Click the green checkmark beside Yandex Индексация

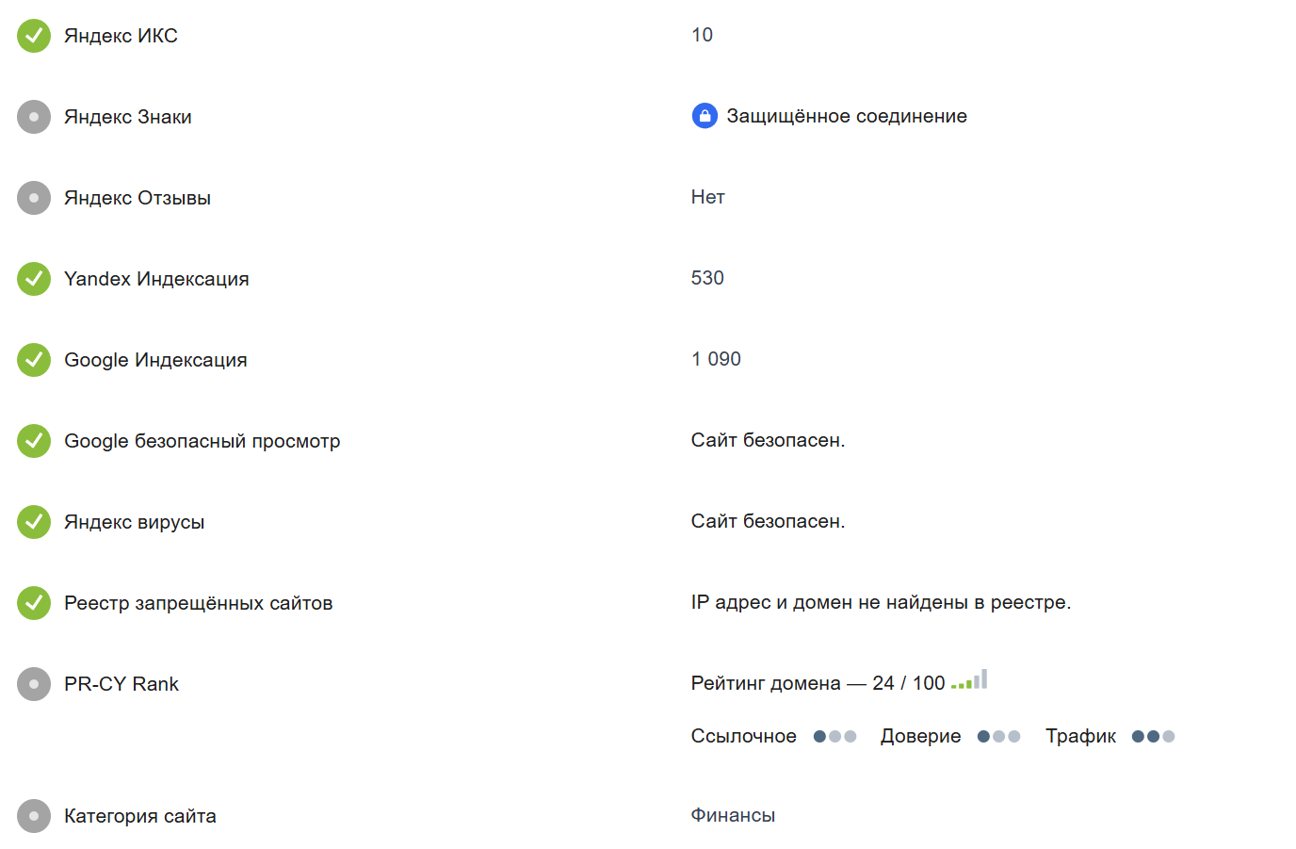tap(34, 279)
